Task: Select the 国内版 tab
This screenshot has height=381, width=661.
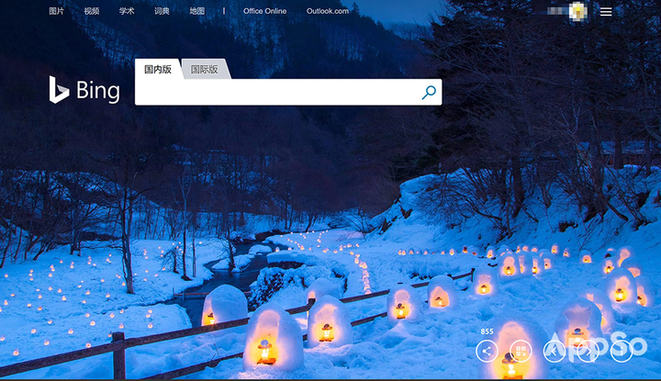Action: point(158,69)
